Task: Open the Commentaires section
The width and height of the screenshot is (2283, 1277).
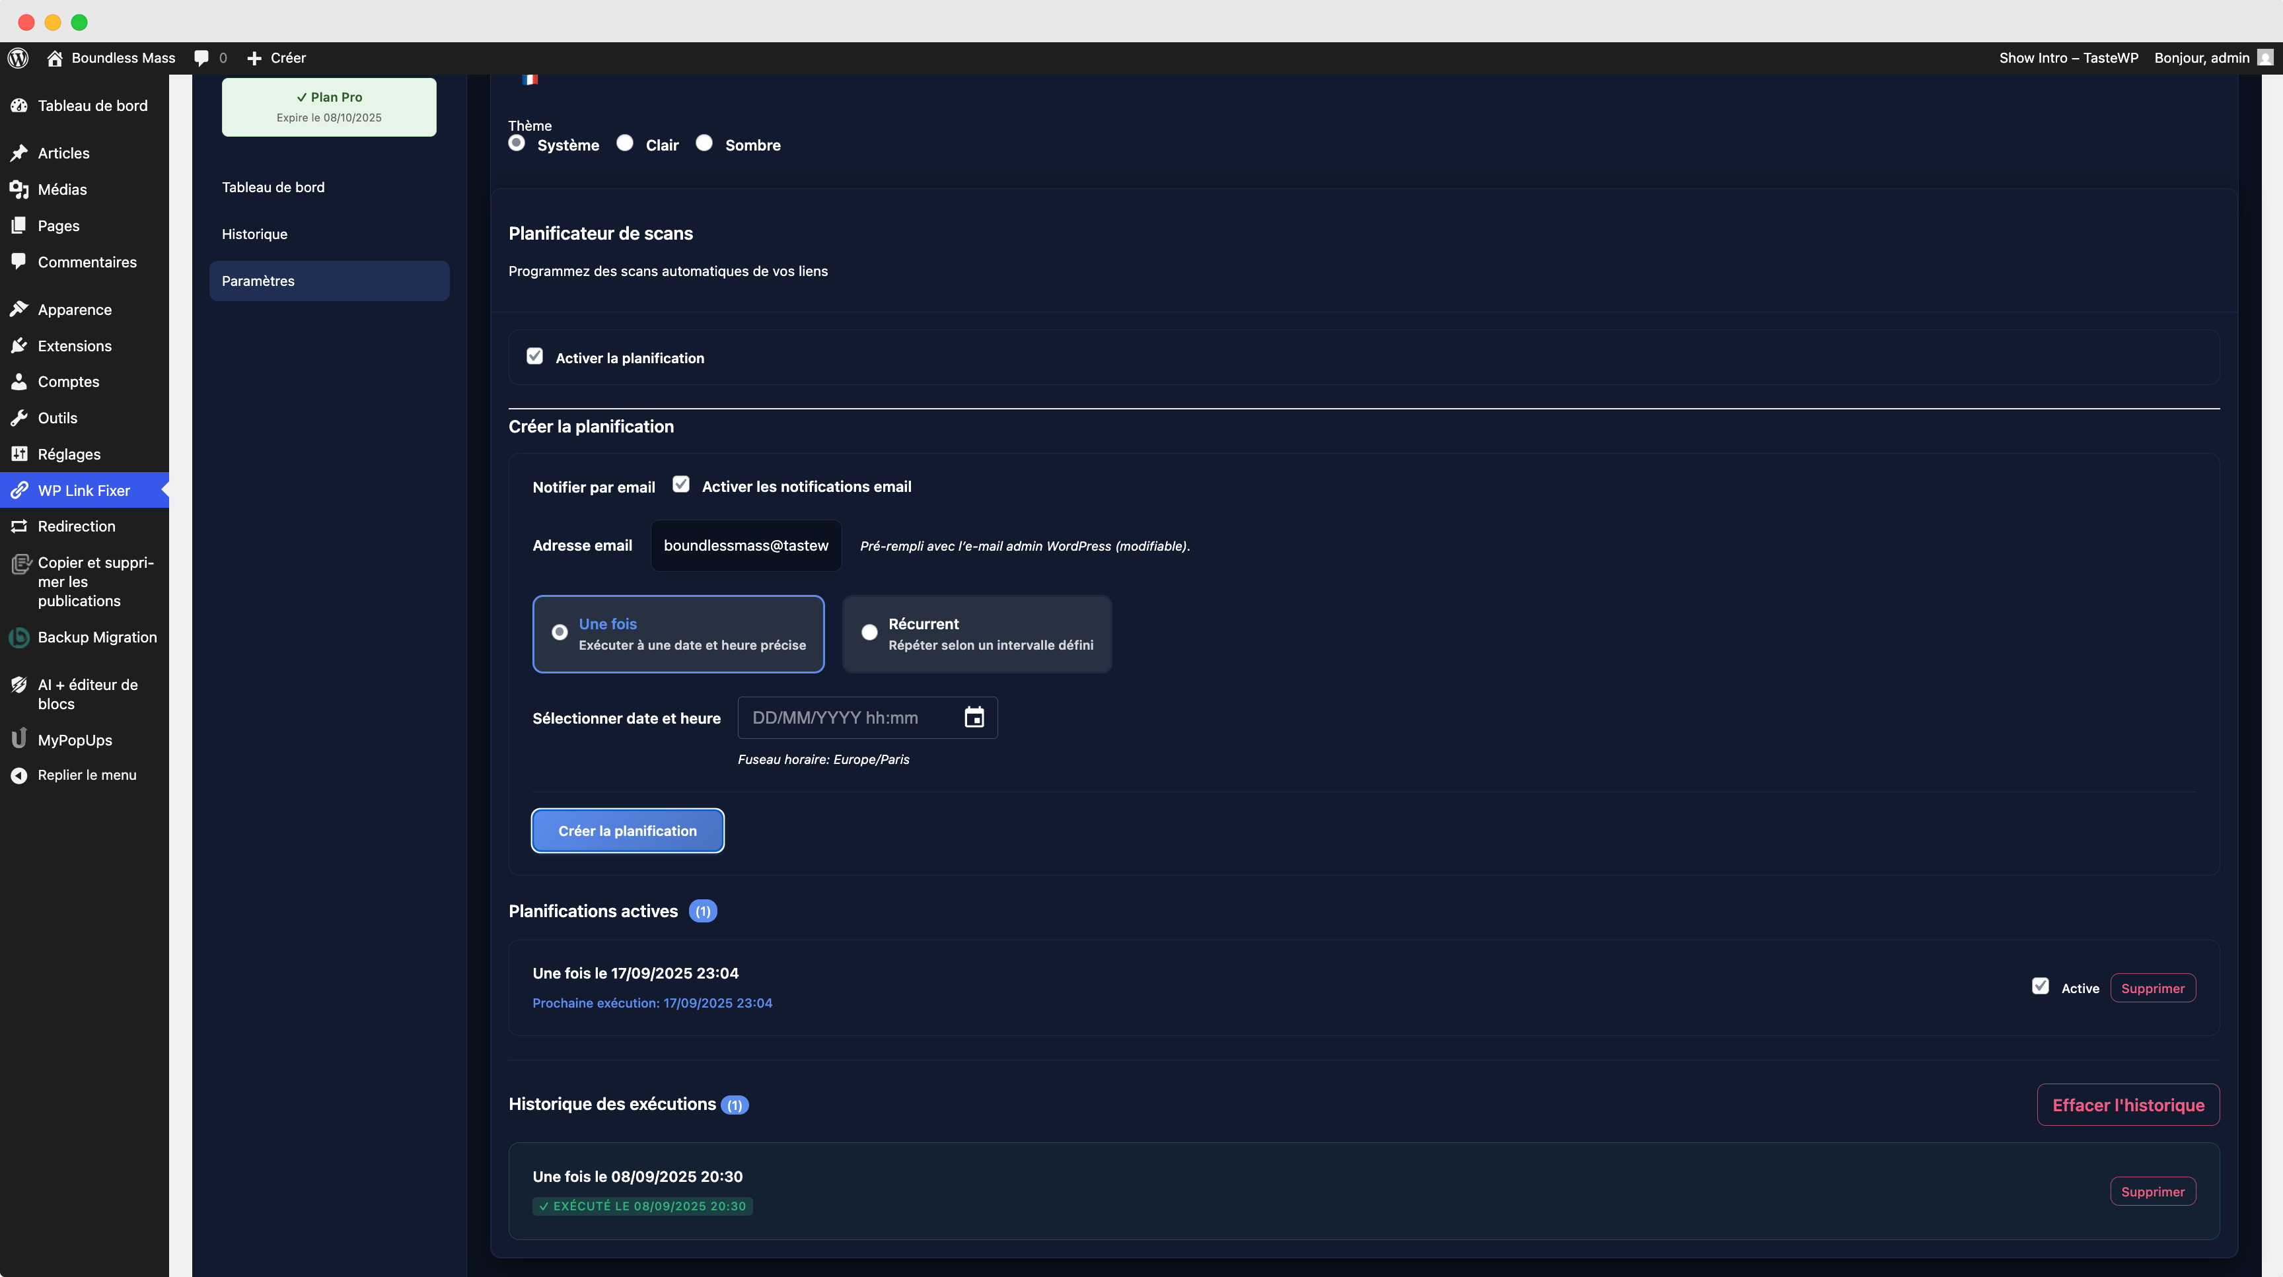Action: tap(87, 262)
